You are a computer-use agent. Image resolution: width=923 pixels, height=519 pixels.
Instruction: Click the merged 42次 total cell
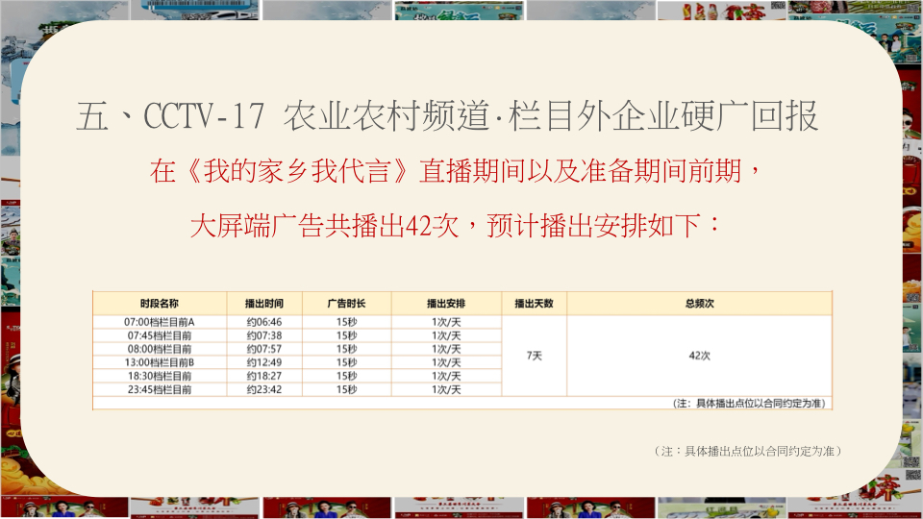[x=699, y=356]
